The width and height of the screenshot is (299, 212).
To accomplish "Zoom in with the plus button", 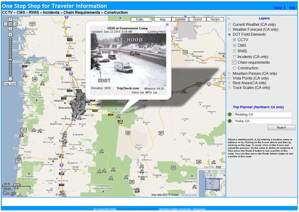I will point(10,35).
